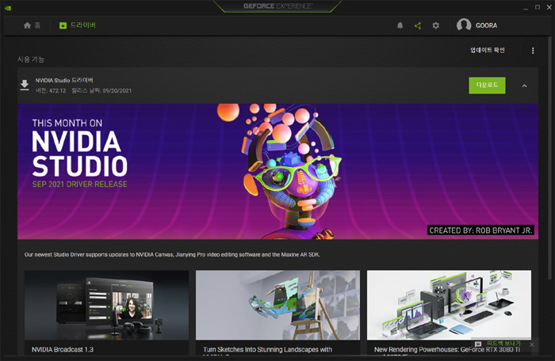
Task: Click the green share icon
Action: (418, 25)
